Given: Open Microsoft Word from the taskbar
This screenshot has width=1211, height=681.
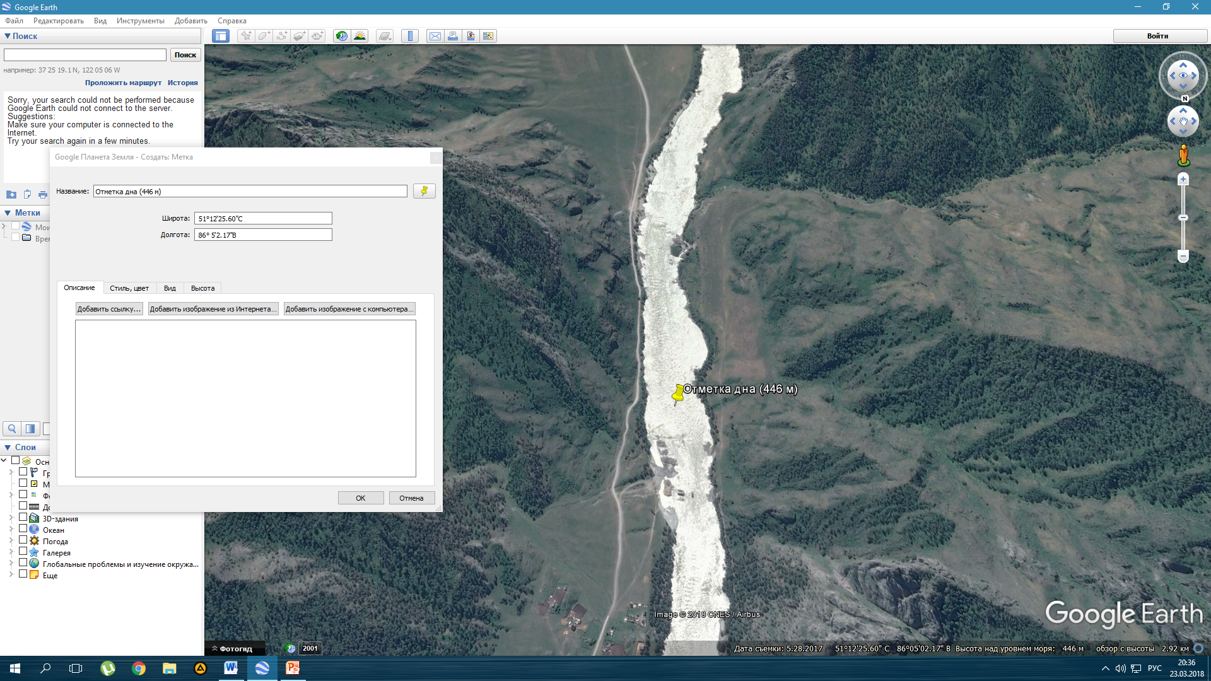Looking at the screenshot, I should click(231, 668).
